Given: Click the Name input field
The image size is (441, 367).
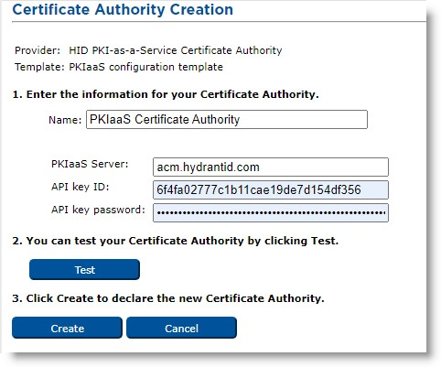Looking at the screenshot, I should 227,119.
